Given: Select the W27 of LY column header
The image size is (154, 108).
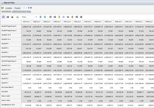Looking at the screenshot, I should [26, 22].
